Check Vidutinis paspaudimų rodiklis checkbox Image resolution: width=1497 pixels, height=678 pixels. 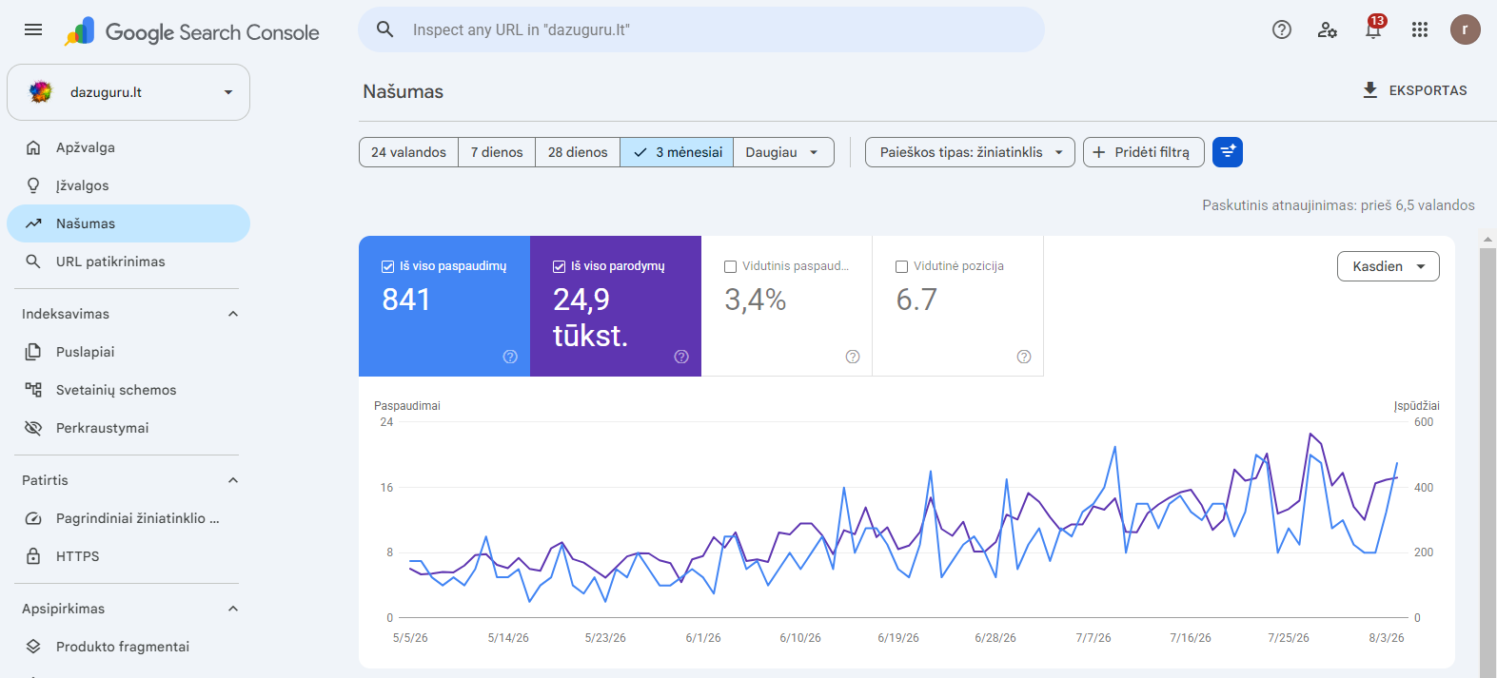(x=730, y=266)
